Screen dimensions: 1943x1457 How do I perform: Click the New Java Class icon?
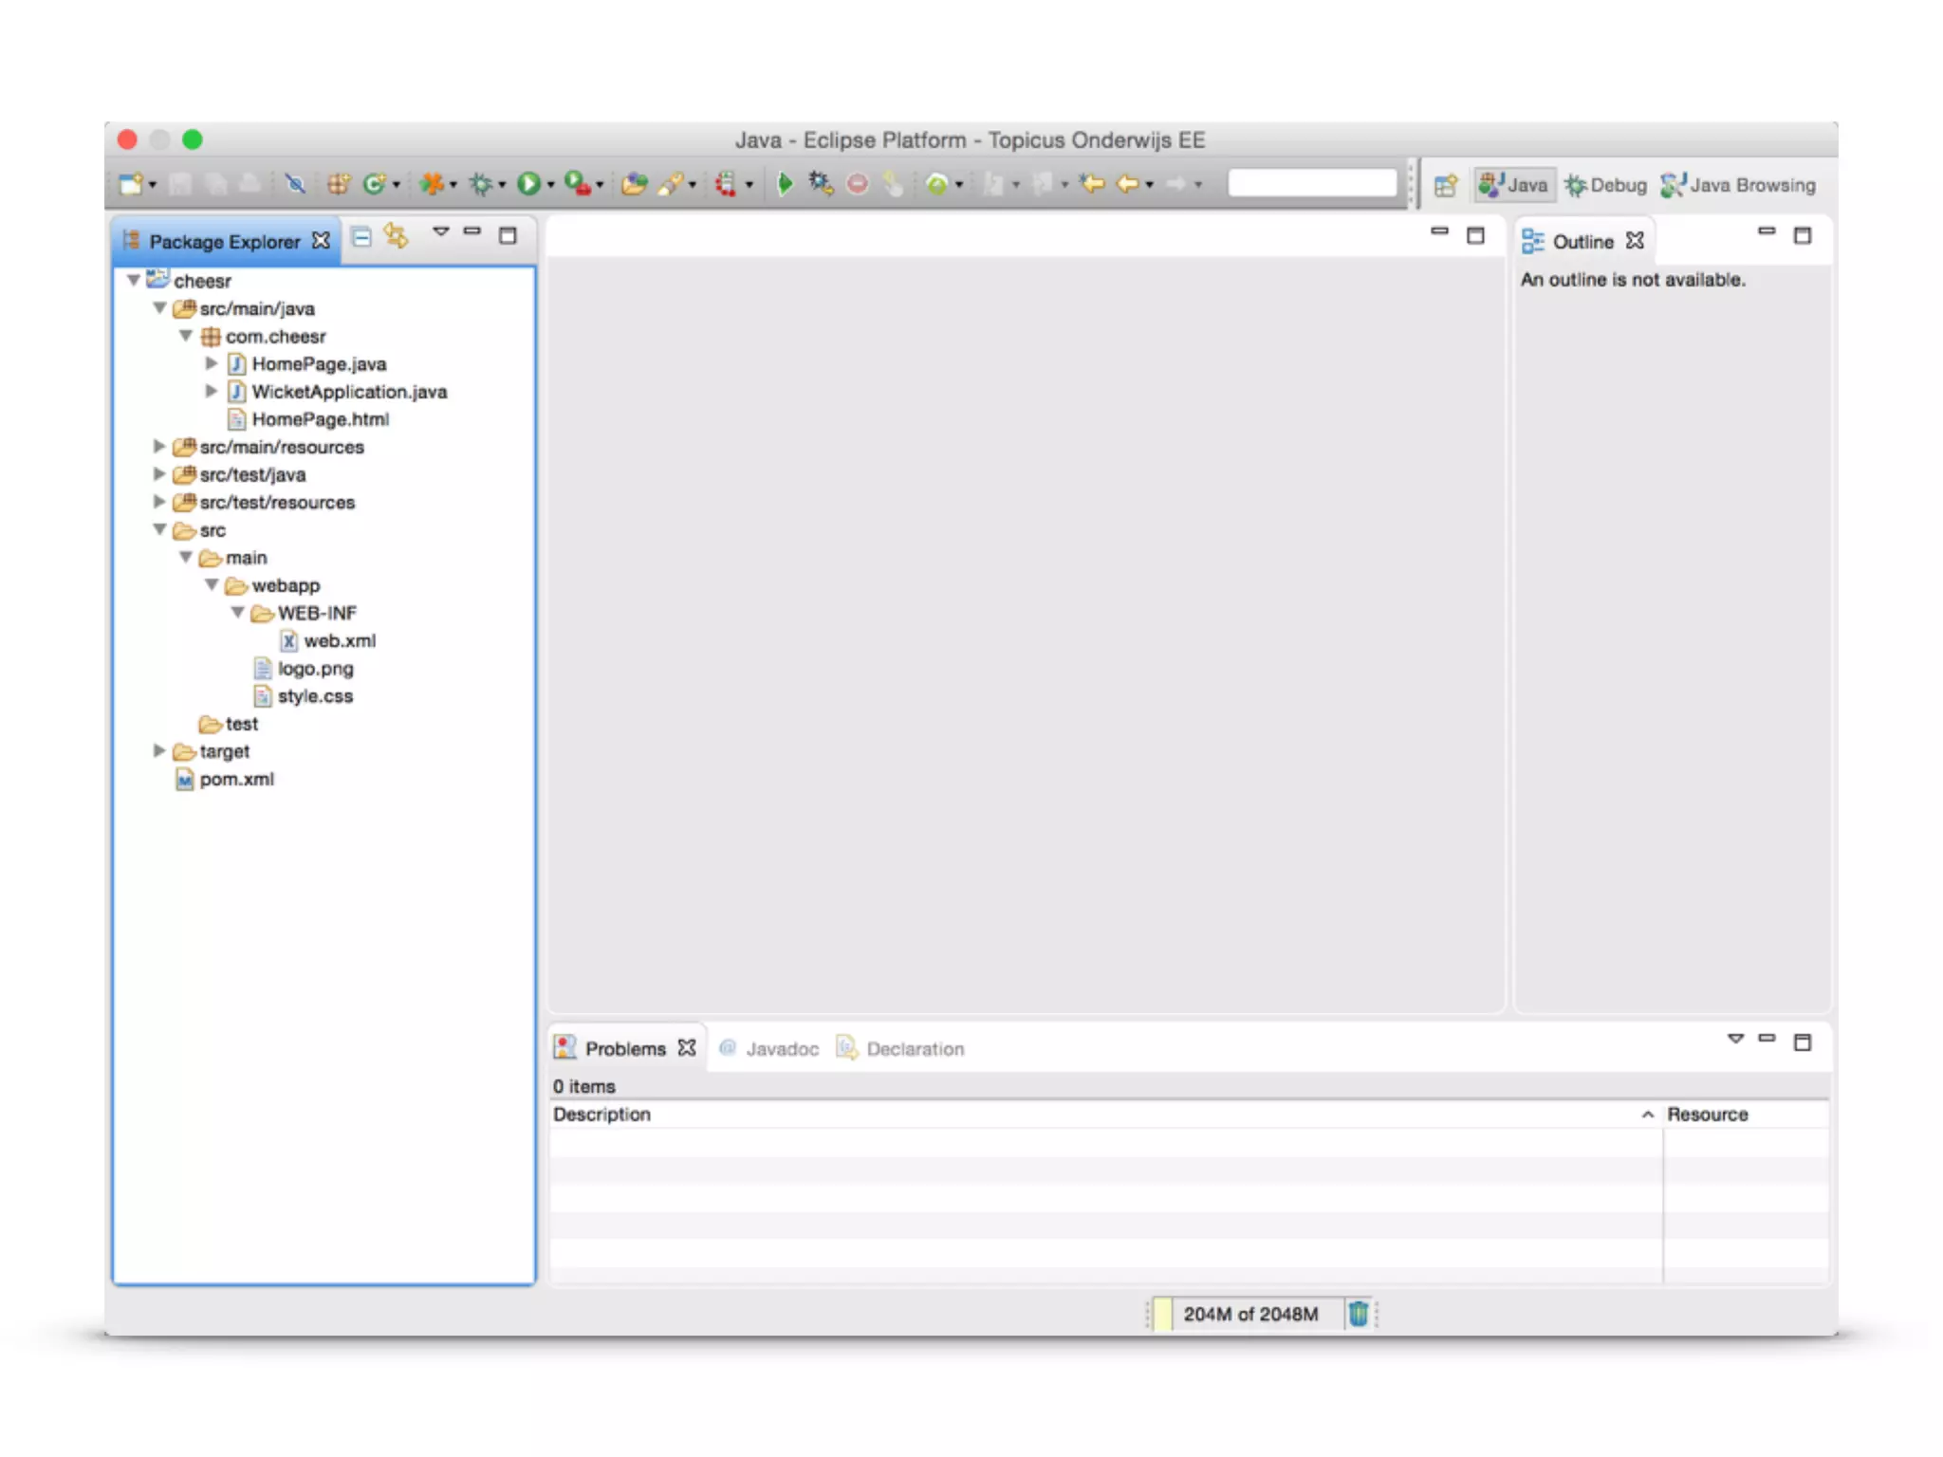(x=375, y=184)
